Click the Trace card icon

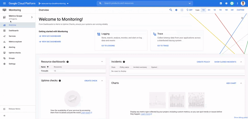pos(155,34)
